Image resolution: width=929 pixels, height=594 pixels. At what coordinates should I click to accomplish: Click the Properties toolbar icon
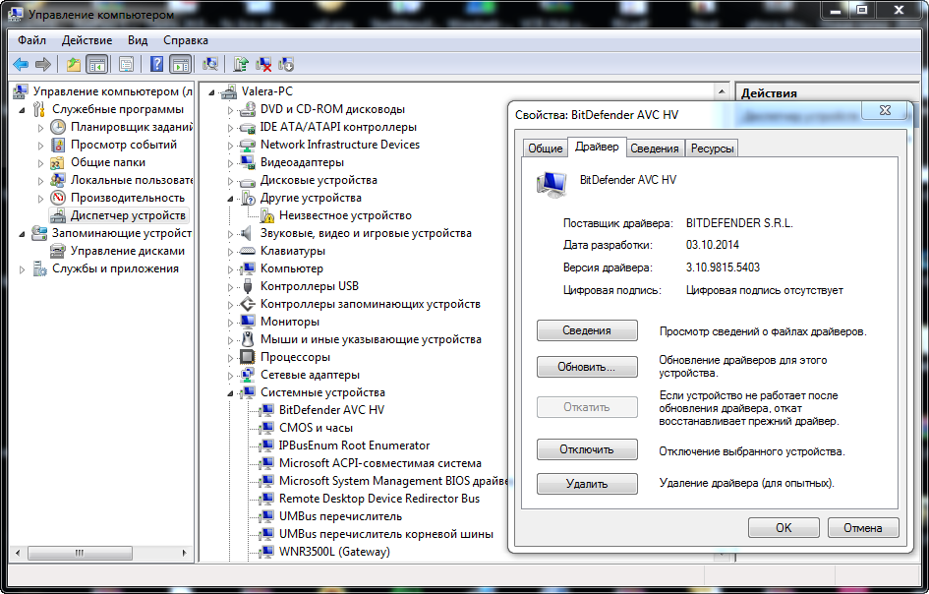pos(126,64)
